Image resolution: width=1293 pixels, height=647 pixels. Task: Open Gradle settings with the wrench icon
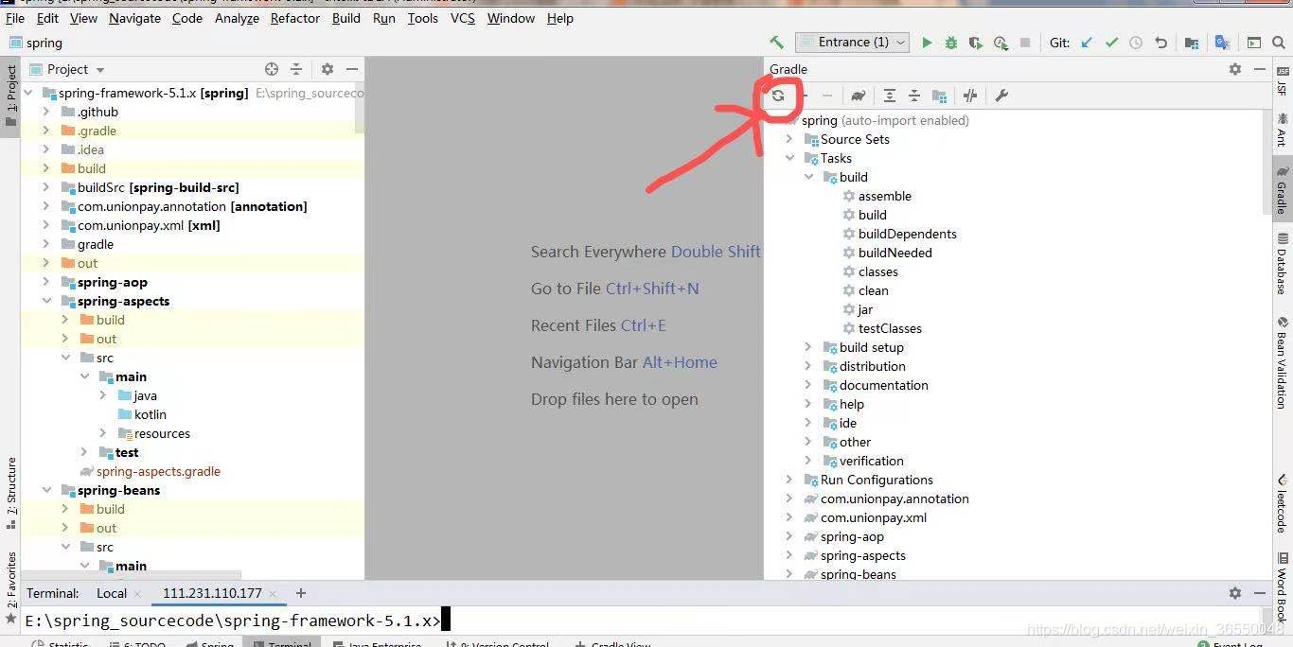(1001, 96)
